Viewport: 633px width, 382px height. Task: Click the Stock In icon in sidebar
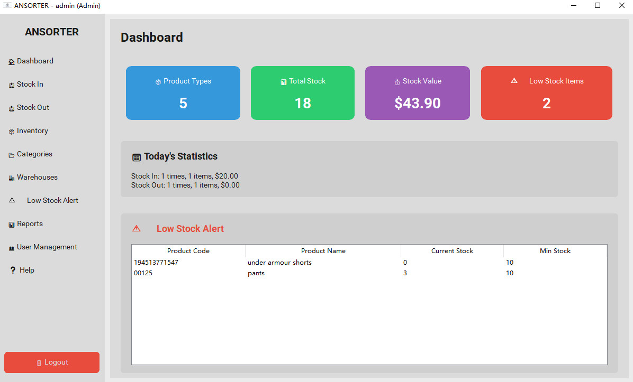[x=12, y=85]
